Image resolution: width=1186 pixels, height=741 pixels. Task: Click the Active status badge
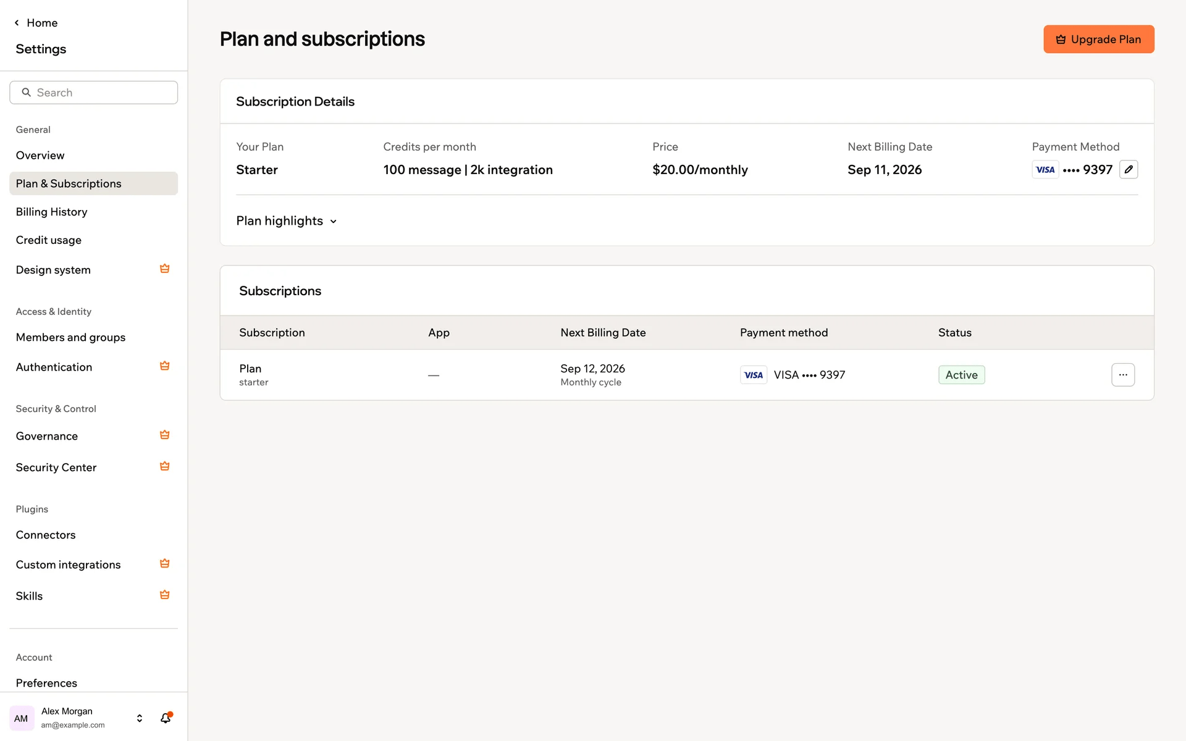pyautogui.click(x=961, y=375)
